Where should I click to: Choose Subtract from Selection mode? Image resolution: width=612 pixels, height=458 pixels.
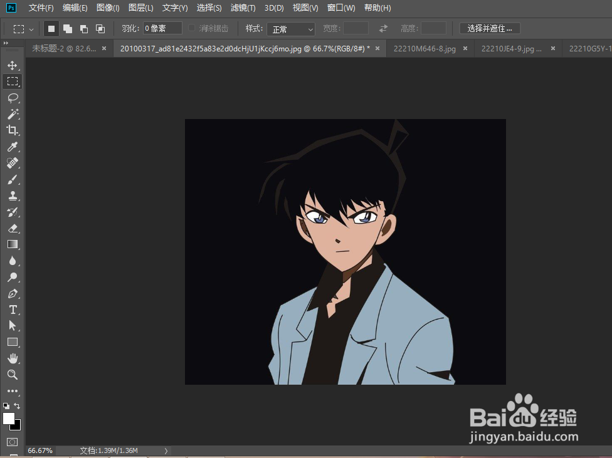click(83, 28)
